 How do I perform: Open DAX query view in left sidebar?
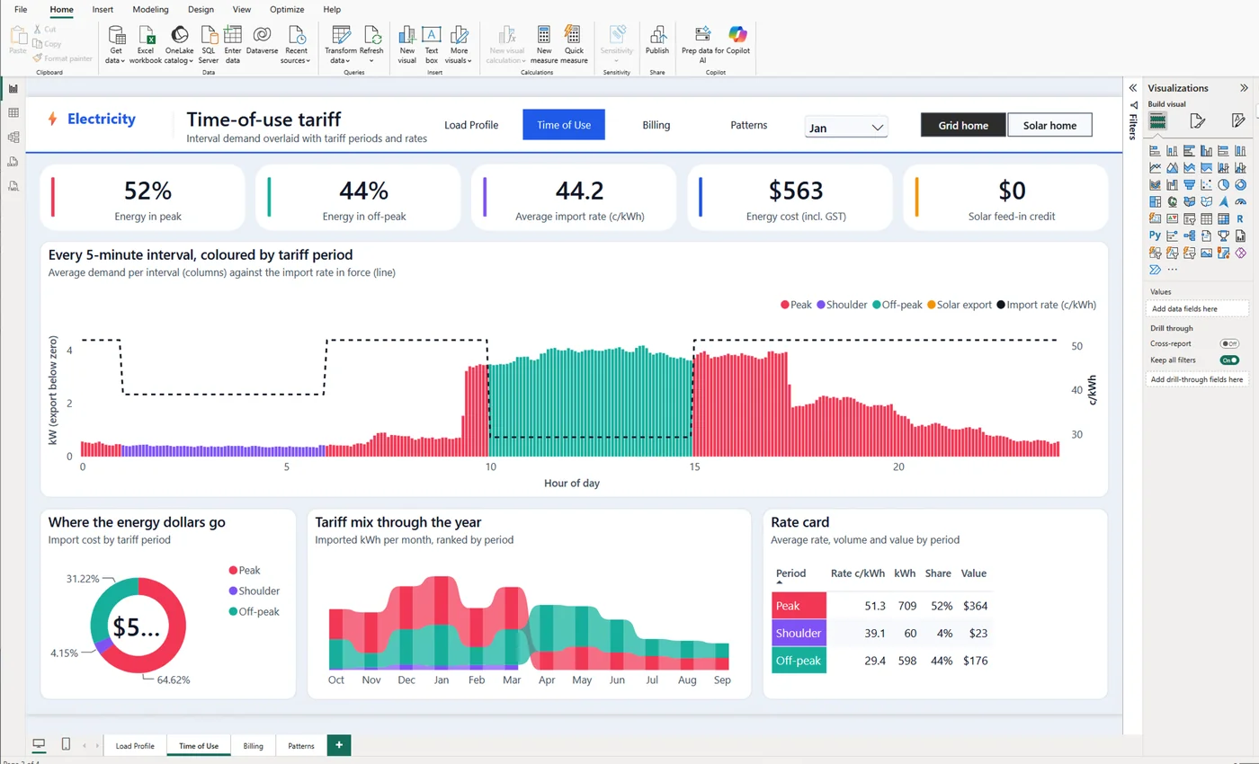(x=13, y=161)
